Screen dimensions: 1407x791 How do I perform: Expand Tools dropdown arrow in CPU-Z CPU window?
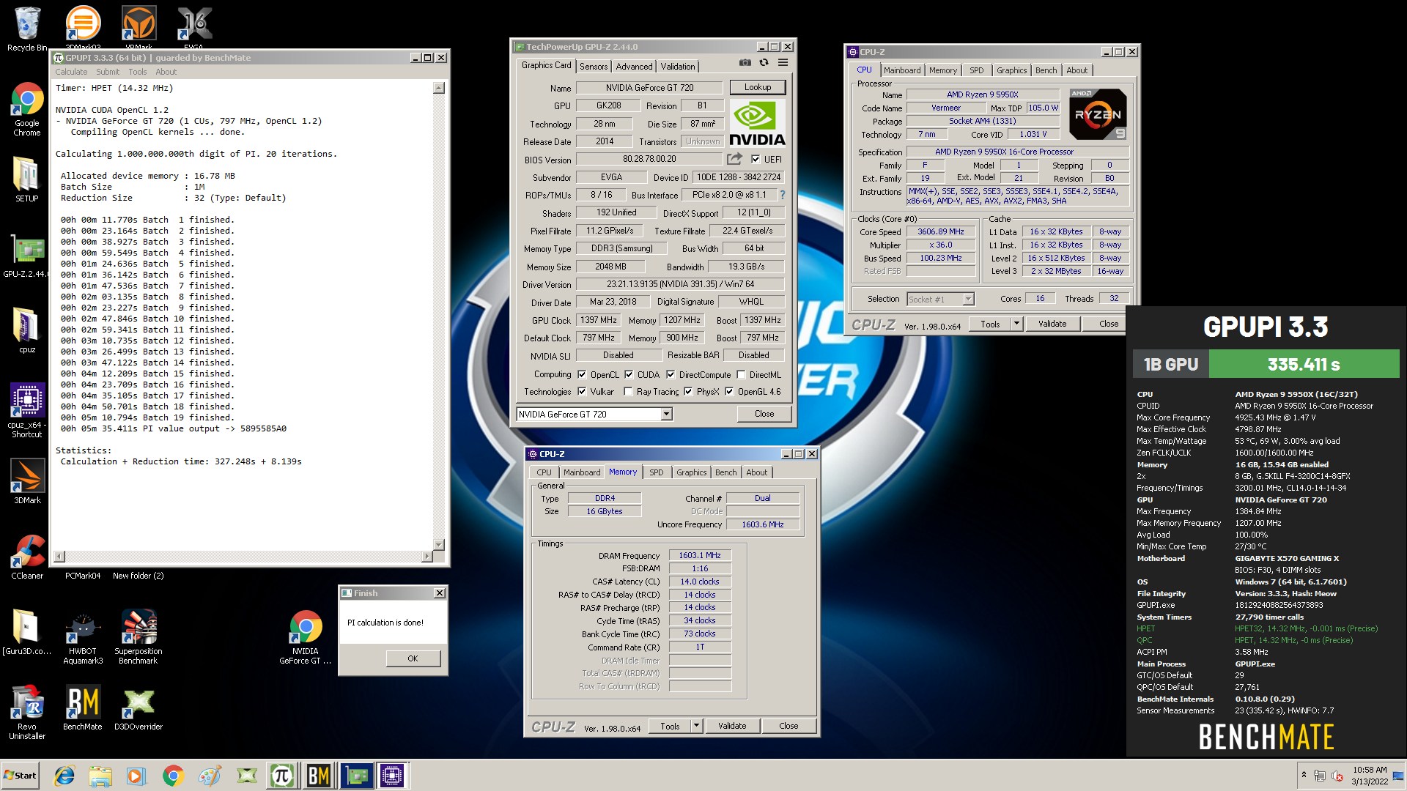pyautogui.click(x=1016, y=324)
